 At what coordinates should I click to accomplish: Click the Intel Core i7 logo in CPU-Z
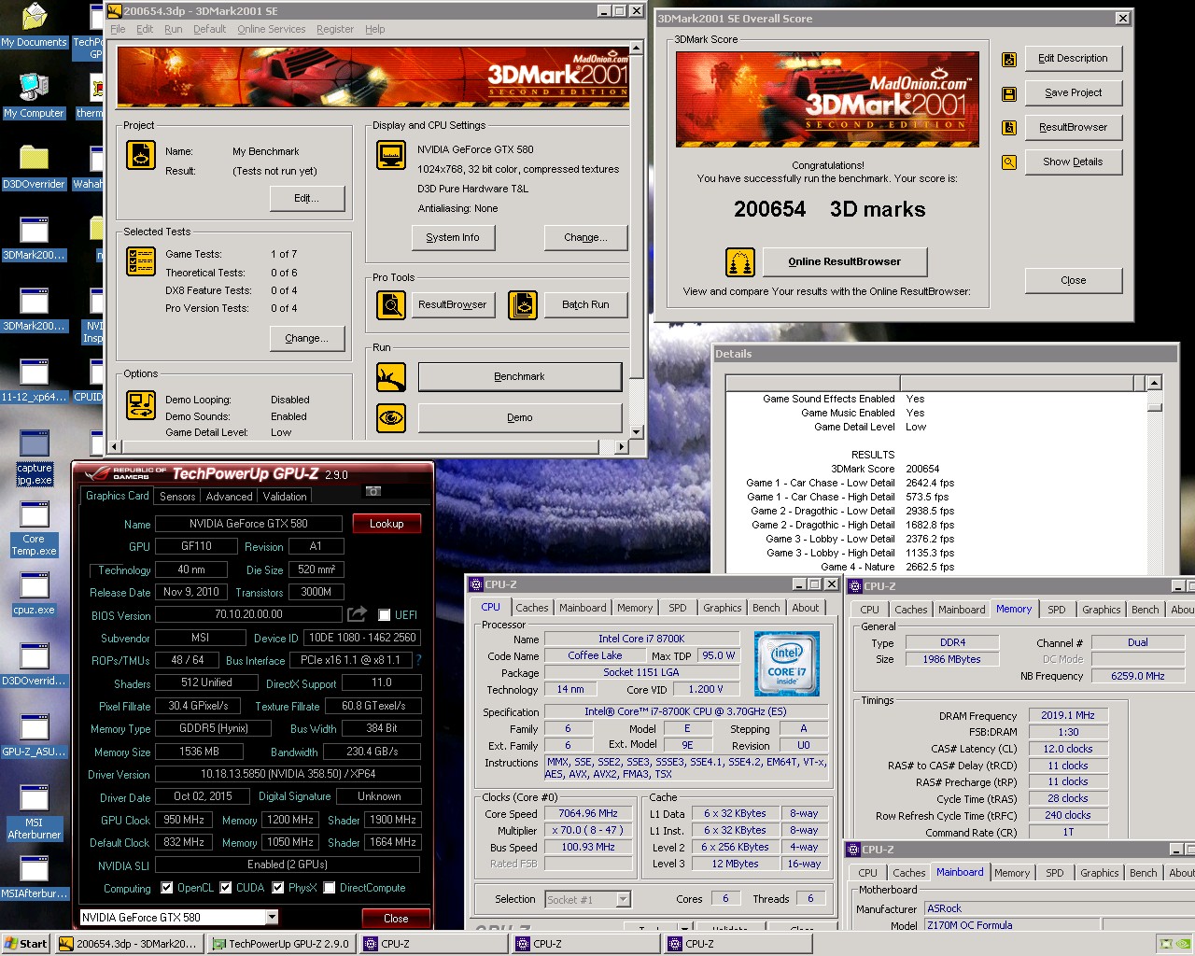tap(786, 664)
